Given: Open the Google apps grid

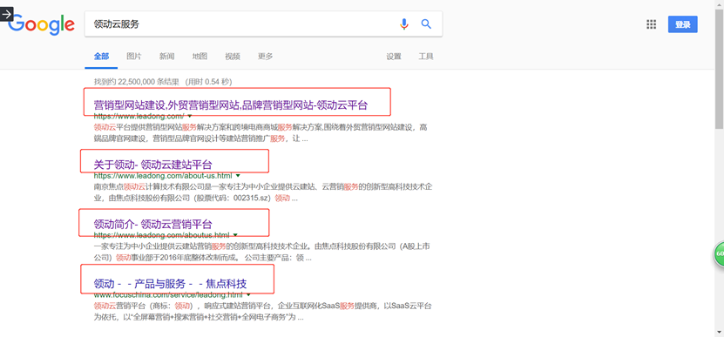Looking at the screenshot, I should [x=651, y=24].
